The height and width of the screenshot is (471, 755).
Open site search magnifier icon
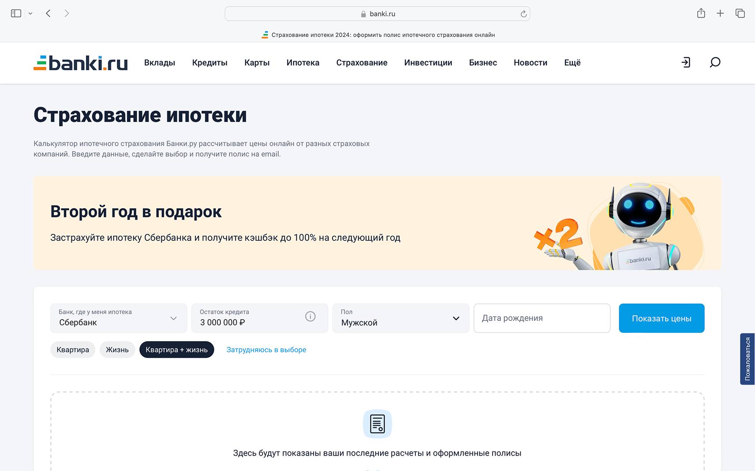(715, 63)
